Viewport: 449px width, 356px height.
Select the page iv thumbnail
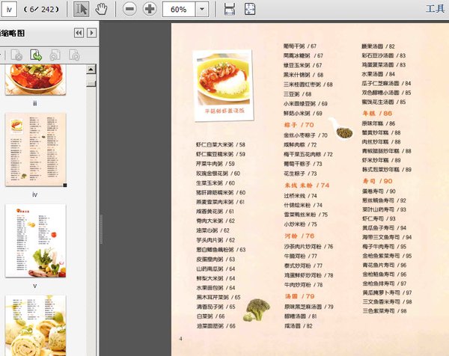35,150
